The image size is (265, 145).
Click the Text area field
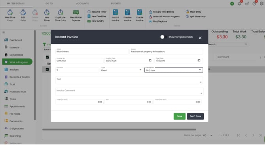pos(129,80)
